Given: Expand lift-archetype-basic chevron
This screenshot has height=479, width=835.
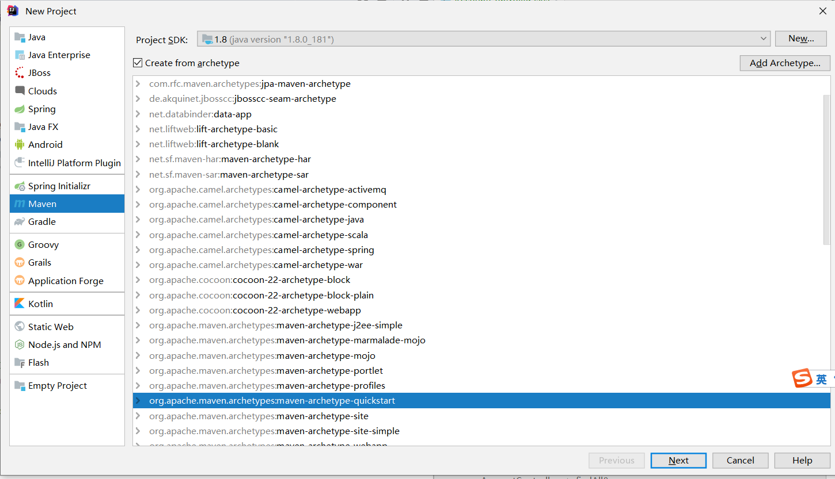Looking at the screenshot, I should click(x=138, y=129).
